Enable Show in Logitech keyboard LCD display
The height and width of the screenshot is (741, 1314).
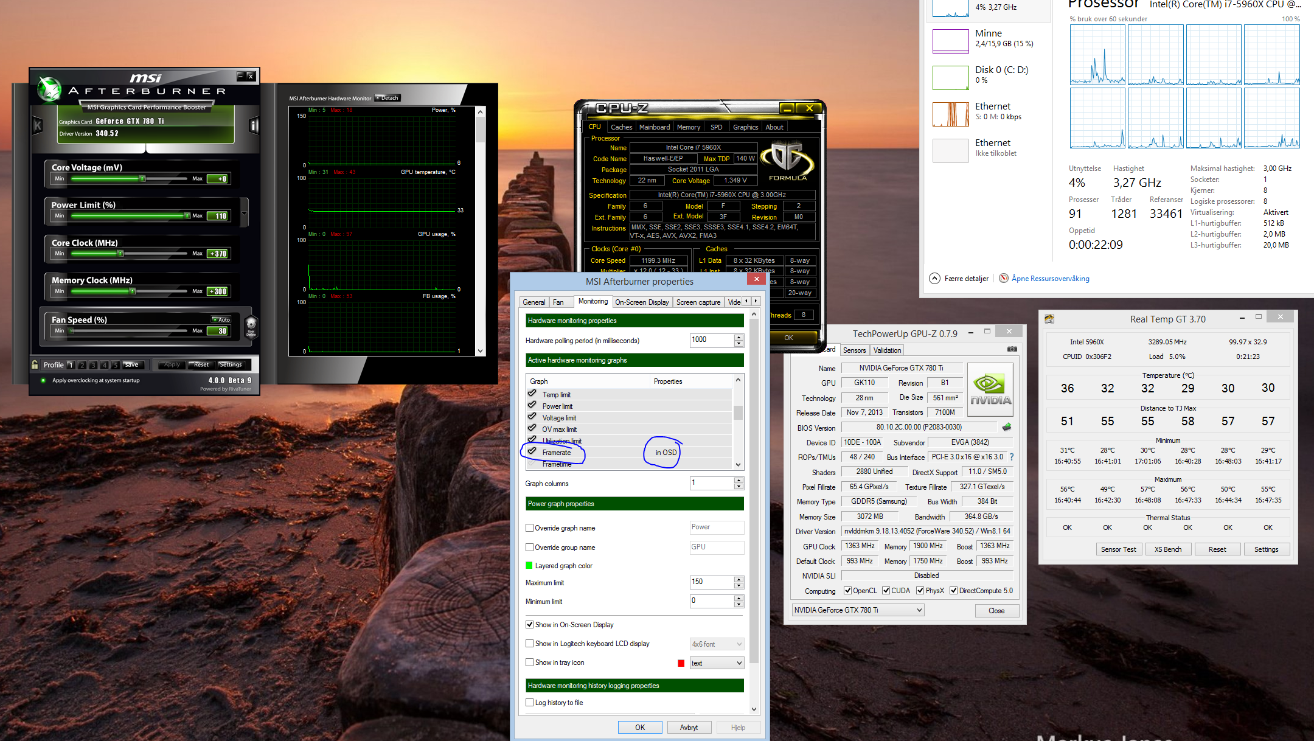(x=530, y=643)
